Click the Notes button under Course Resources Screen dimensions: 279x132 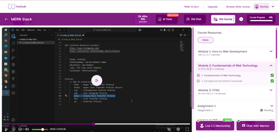205,40
